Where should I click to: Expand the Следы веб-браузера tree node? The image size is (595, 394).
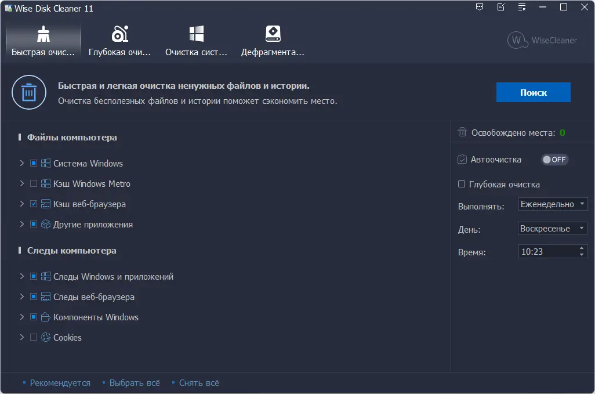tap(22, 297)
